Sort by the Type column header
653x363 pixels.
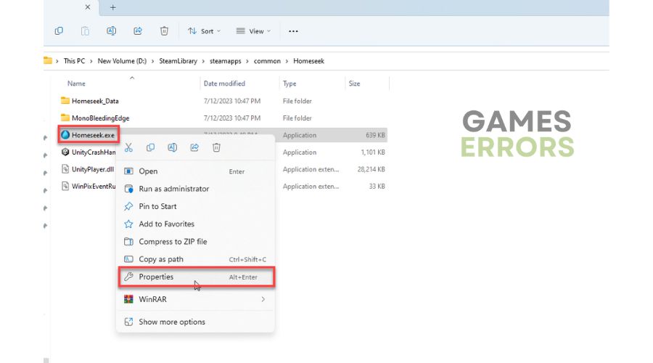289,83
